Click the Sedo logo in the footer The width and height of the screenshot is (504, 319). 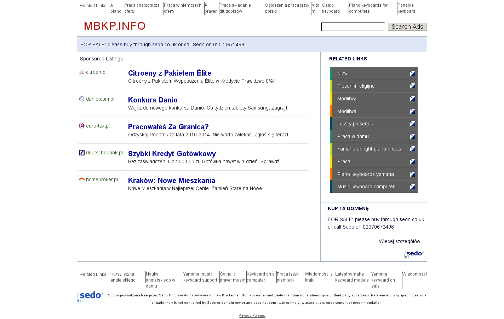click(x=90, y=296)
